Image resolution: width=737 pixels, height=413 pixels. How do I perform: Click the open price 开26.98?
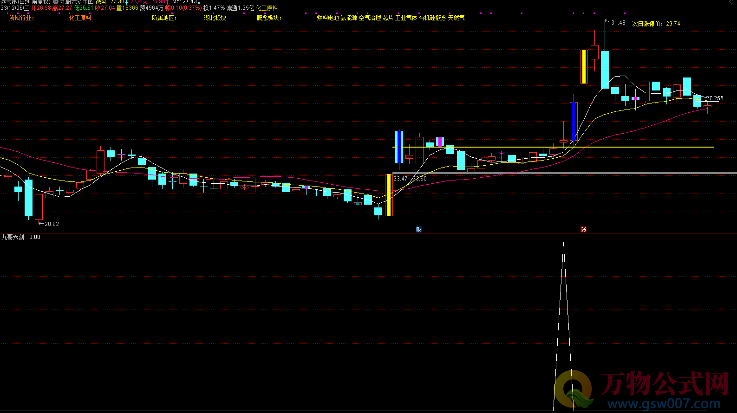[x=41, y=8]
